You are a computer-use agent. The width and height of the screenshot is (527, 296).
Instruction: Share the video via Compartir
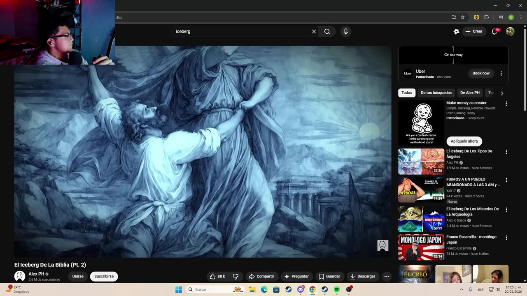click(261, 276)
